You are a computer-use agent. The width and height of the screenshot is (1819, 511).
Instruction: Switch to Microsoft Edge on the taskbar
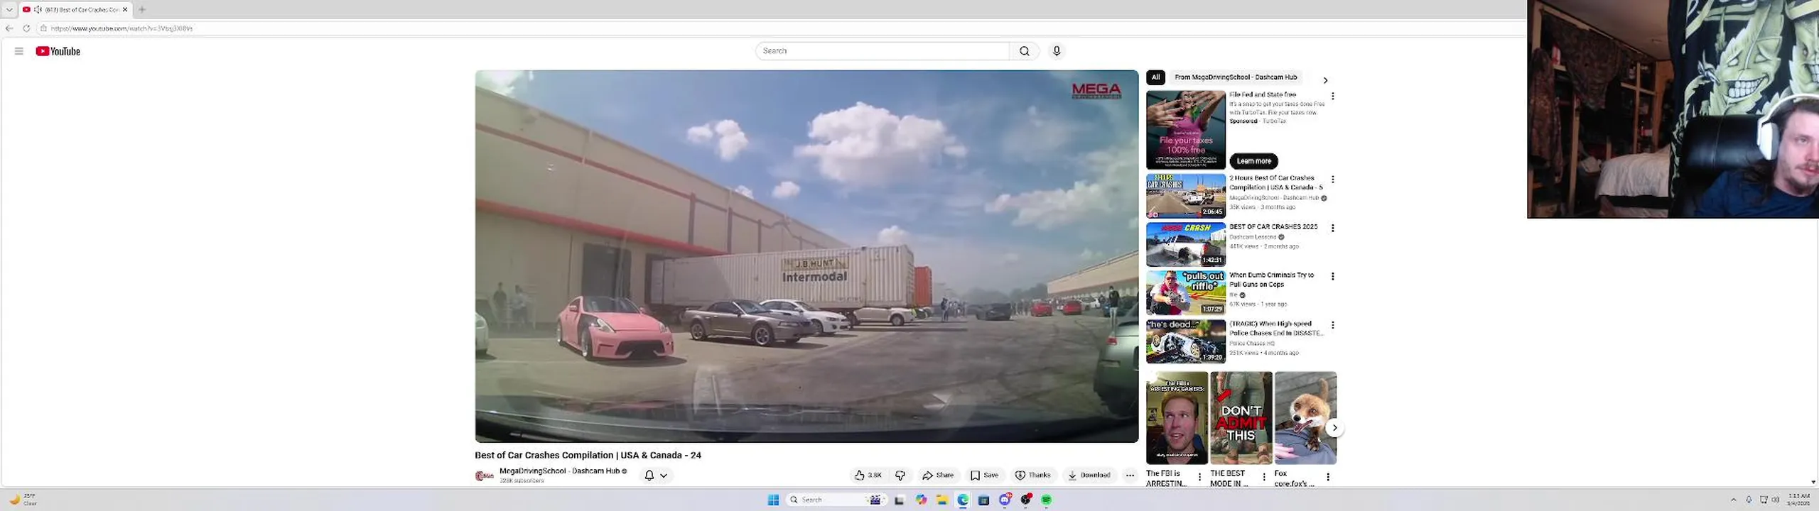pyautogui.click(x=963, y=500)
